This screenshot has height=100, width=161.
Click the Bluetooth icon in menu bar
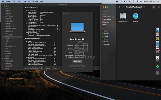pyautogui.click(x=121, y=1)
